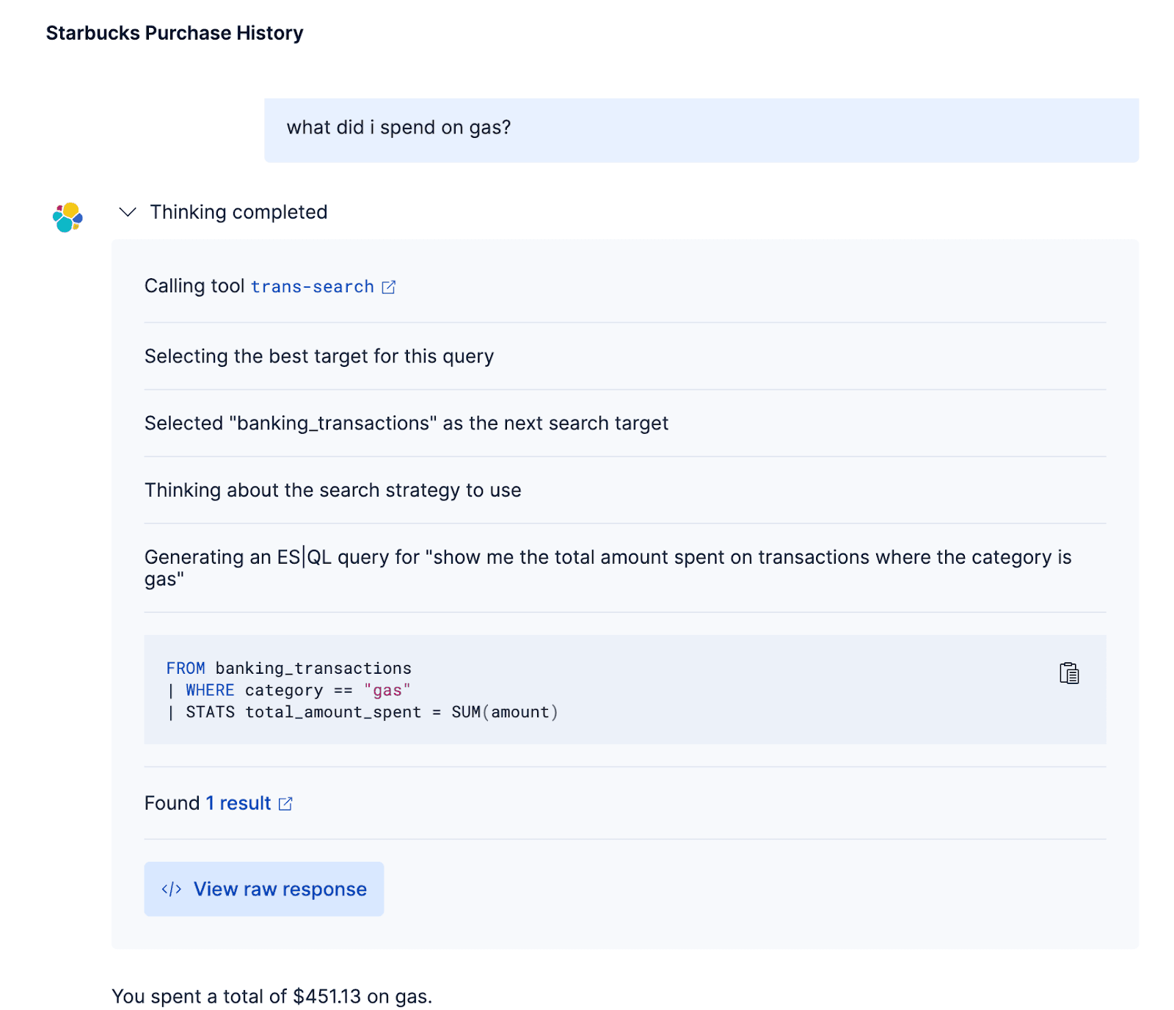This screenshot has height=1010, width=1174.
Task: Open the trans-search tool link
Action: [312, 287]
